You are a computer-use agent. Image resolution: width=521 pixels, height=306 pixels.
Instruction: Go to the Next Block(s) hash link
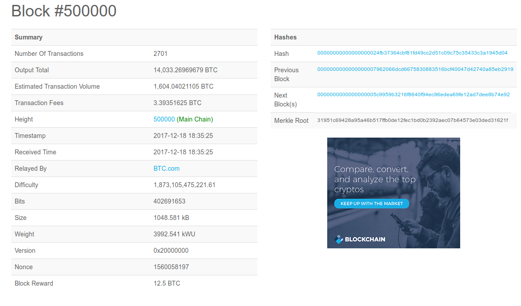coord(413,95)
